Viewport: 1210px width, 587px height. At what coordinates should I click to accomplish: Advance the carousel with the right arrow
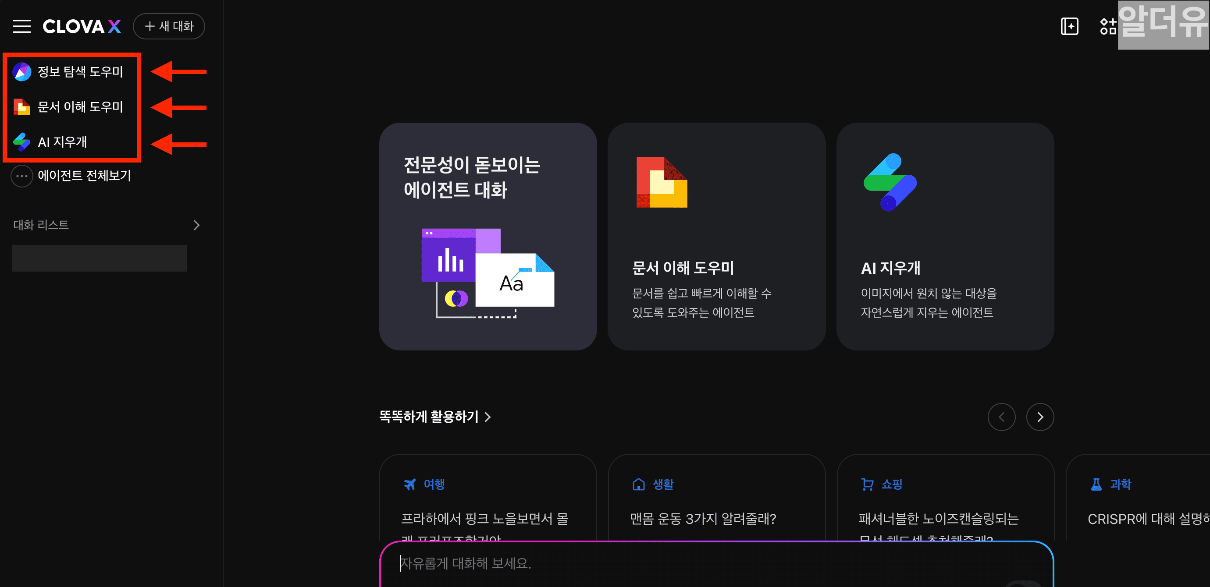[1039, 417]
